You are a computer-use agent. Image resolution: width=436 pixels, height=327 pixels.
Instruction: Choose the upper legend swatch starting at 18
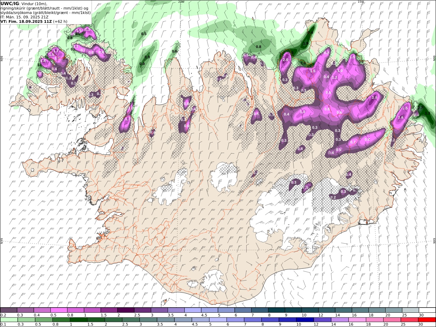377,310
